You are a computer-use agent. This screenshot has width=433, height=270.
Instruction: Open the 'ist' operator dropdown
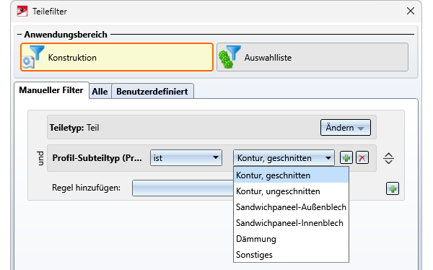[x=186, y=158]
